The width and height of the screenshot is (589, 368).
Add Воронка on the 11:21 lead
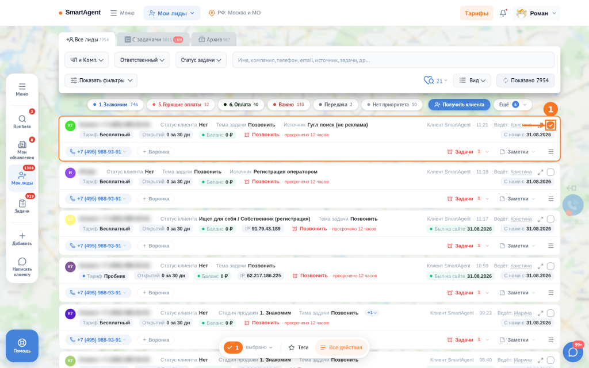(155, 152)
